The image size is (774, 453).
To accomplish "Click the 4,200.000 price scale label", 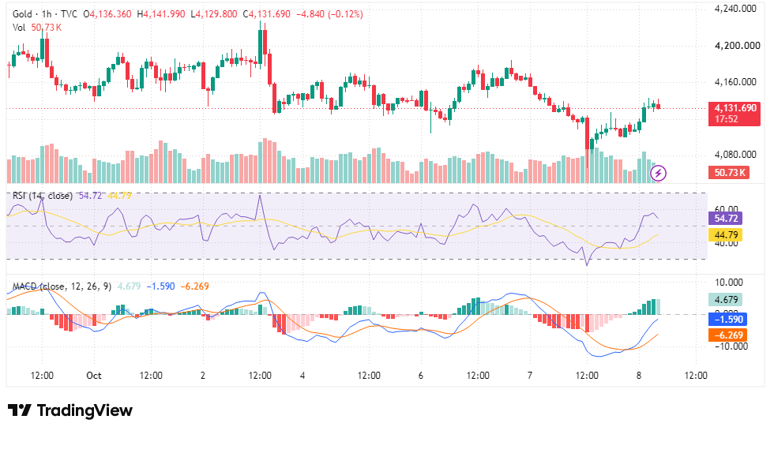I will point(738,46).
